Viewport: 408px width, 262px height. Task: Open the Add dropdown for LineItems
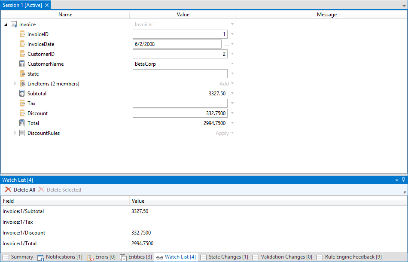tap(232, 84)
